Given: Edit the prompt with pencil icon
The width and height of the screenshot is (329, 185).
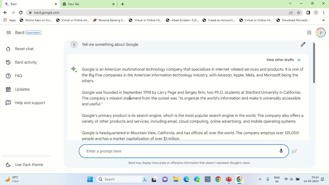Looking at the screenshot, I should click(303, 44).
